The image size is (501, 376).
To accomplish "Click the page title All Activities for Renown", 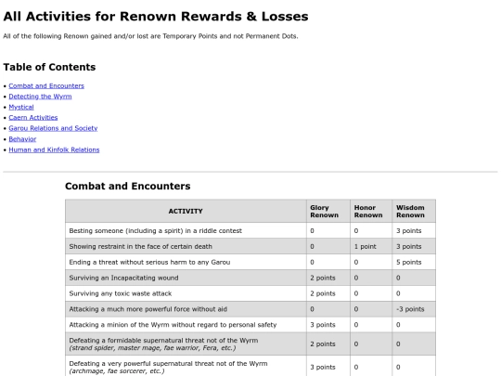I will (x=156, y=17).
